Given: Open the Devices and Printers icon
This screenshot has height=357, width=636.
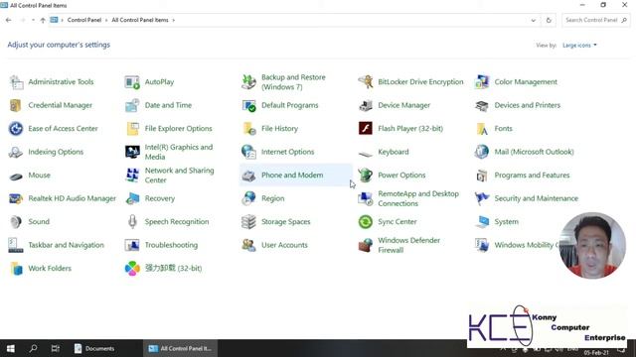Looking at the screenshot, I should (x=482, y=105).
